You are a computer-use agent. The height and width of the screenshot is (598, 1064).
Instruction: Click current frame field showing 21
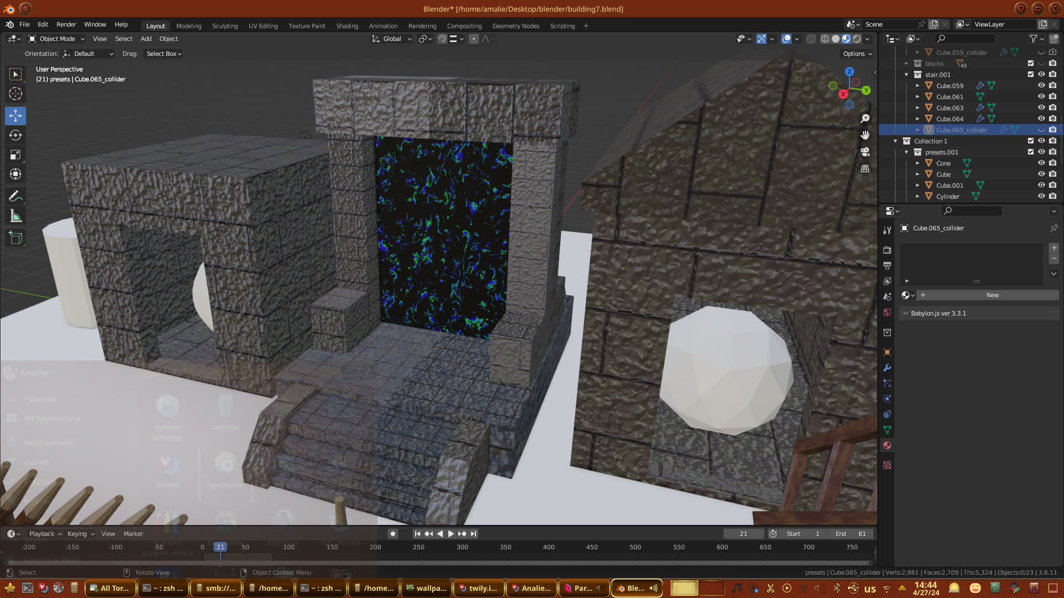click(743, 534)
